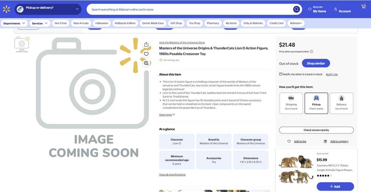Open the shopping cart
The height and width of the screenshot is (192, 371).
(363, 7)
